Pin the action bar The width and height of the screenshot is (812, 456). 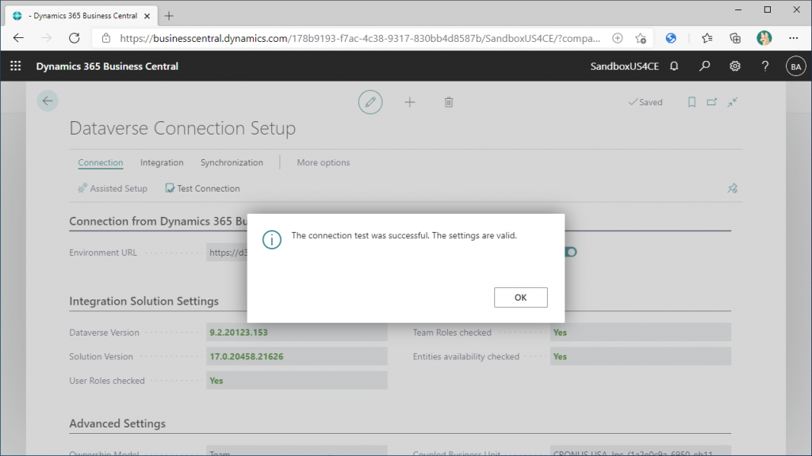(732, 188)
